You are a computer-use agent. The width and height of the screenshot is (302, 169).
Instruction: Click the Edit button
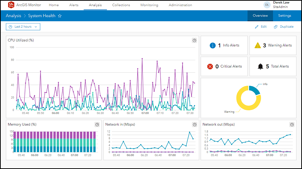pos(261,27)
